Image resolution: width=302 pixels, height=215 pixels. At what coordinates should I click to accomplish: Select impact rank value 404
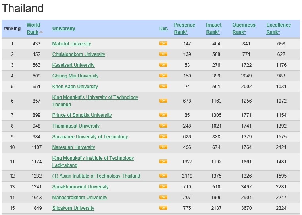click(x=216, y=44)
